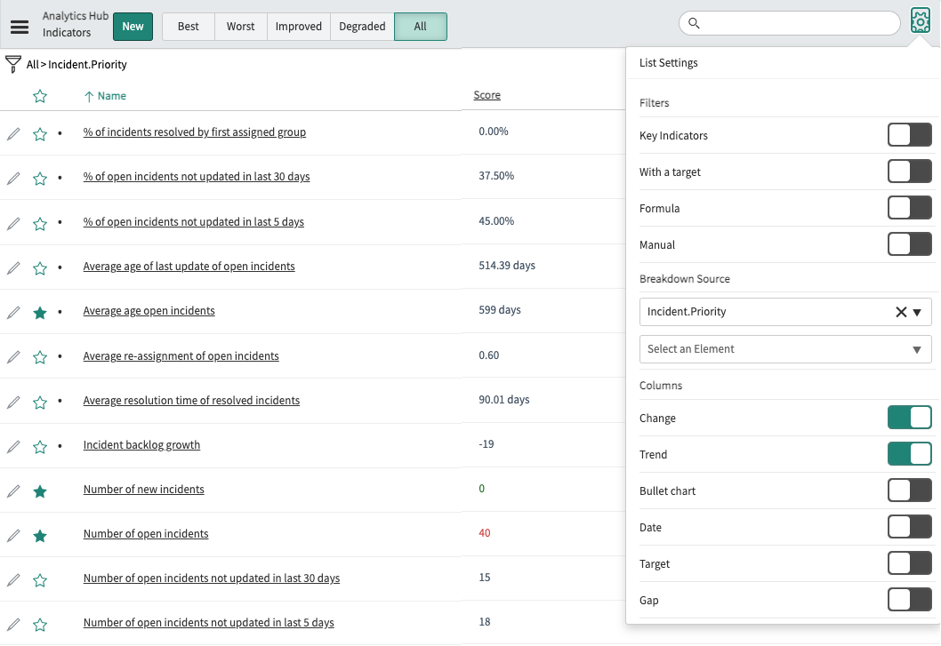Edit '% of incidents resolved by first assigned group'

[x=13, y=134]
